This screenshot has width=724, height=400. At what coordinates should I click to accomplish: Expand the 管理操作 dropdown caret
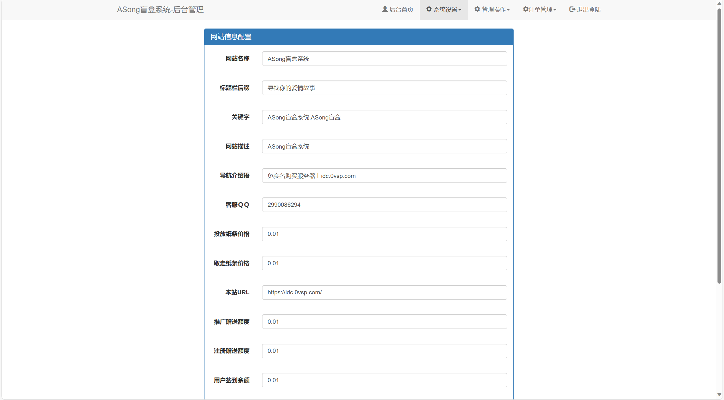click(508, 10)
